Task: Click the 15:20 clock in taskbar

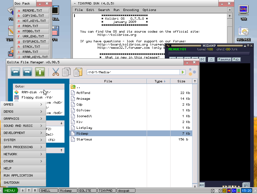Action: coord(246,190)
